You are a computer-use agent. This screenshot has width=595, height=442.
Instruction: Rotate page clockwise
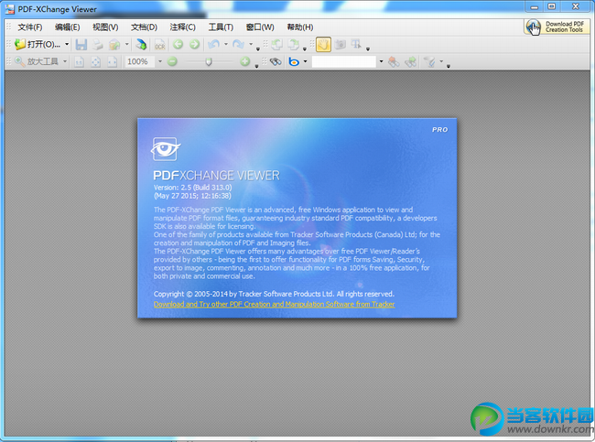(x=293, y=45)
